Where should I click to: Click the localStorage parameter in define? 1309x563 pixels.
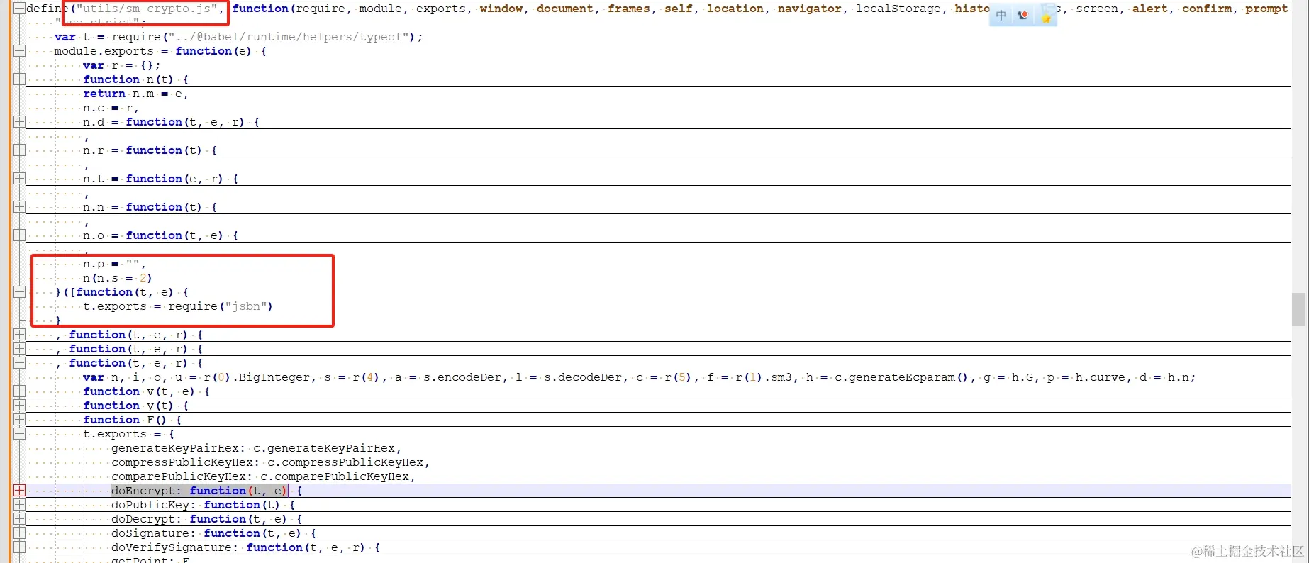898,9
